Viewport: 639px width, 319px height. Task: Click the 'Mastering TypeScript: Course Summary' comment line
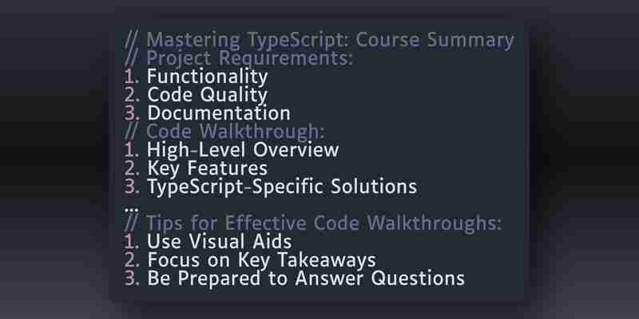tap(319, 41)
